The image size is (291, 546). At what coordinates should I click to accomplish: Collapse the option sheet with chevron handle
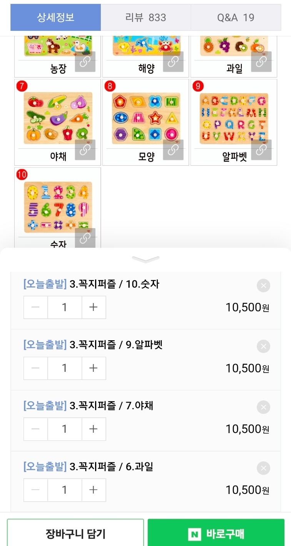(x=145, y=259)
